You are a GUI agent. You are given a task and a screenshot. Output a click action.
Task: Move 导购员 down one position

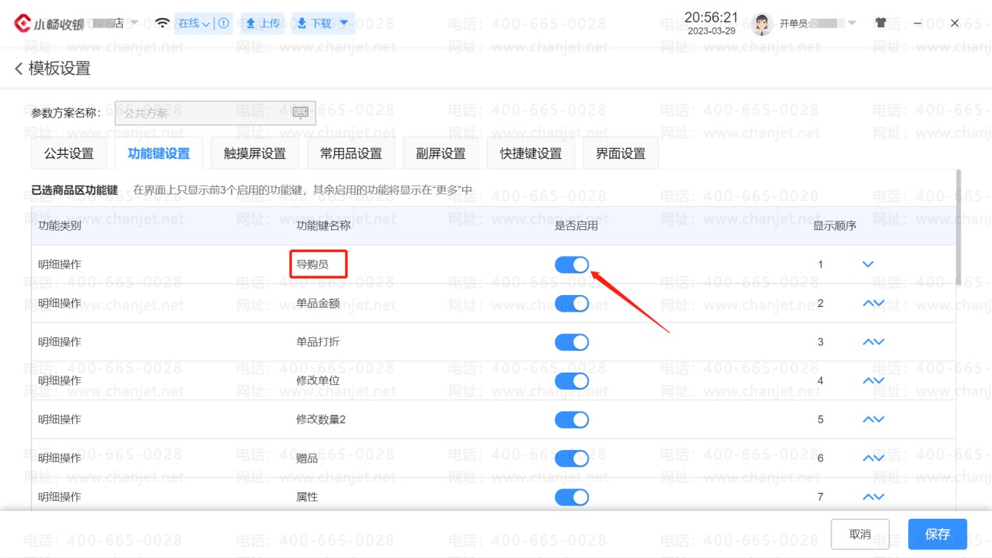(868, 265)
